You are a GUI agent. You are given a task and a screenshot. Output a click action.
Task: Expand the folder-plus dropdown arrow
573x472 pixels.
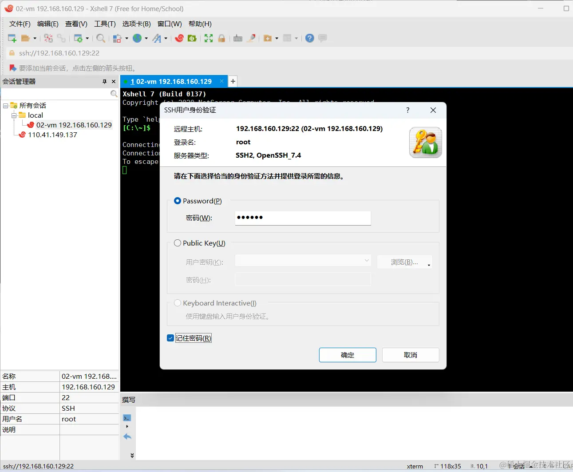277,38
